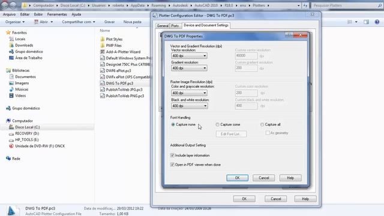This screenshot has height=216, width=384.
Task: Confirm DWG To PDF Properties with OK
Action: 238,178
